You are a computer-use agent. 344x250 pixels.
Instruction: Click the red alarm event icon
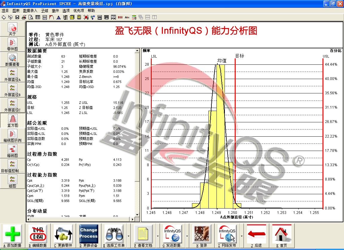(86, 17)
